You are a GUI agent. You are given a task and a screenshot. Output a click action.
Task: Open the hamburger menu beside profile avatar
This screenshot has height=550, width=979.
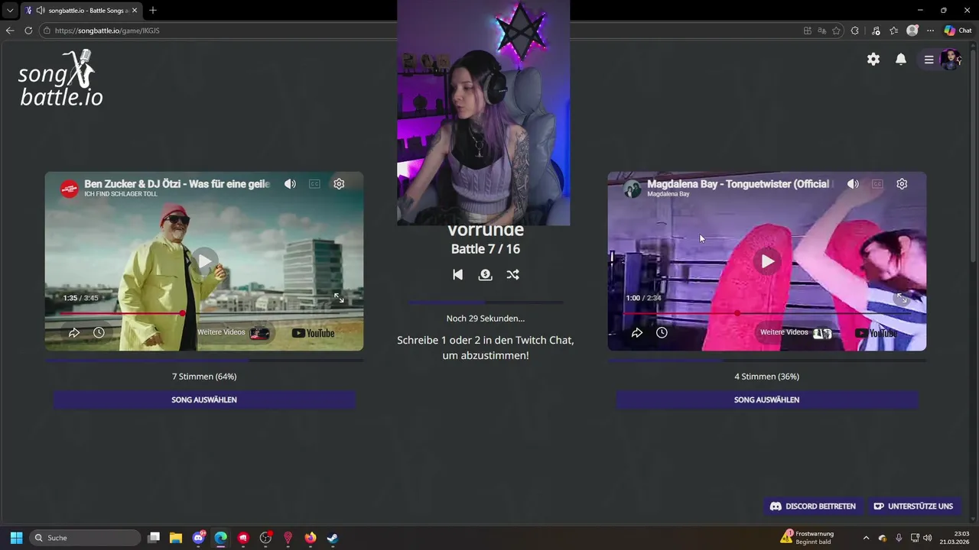point(929,60)
